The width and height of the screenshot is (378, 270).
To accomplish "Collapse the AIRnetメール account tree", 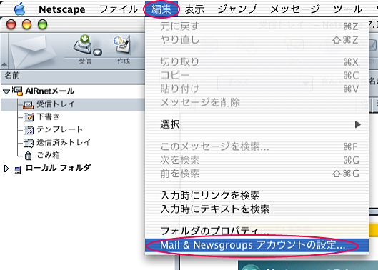I will pyautogui.click(x=6, y=91).
